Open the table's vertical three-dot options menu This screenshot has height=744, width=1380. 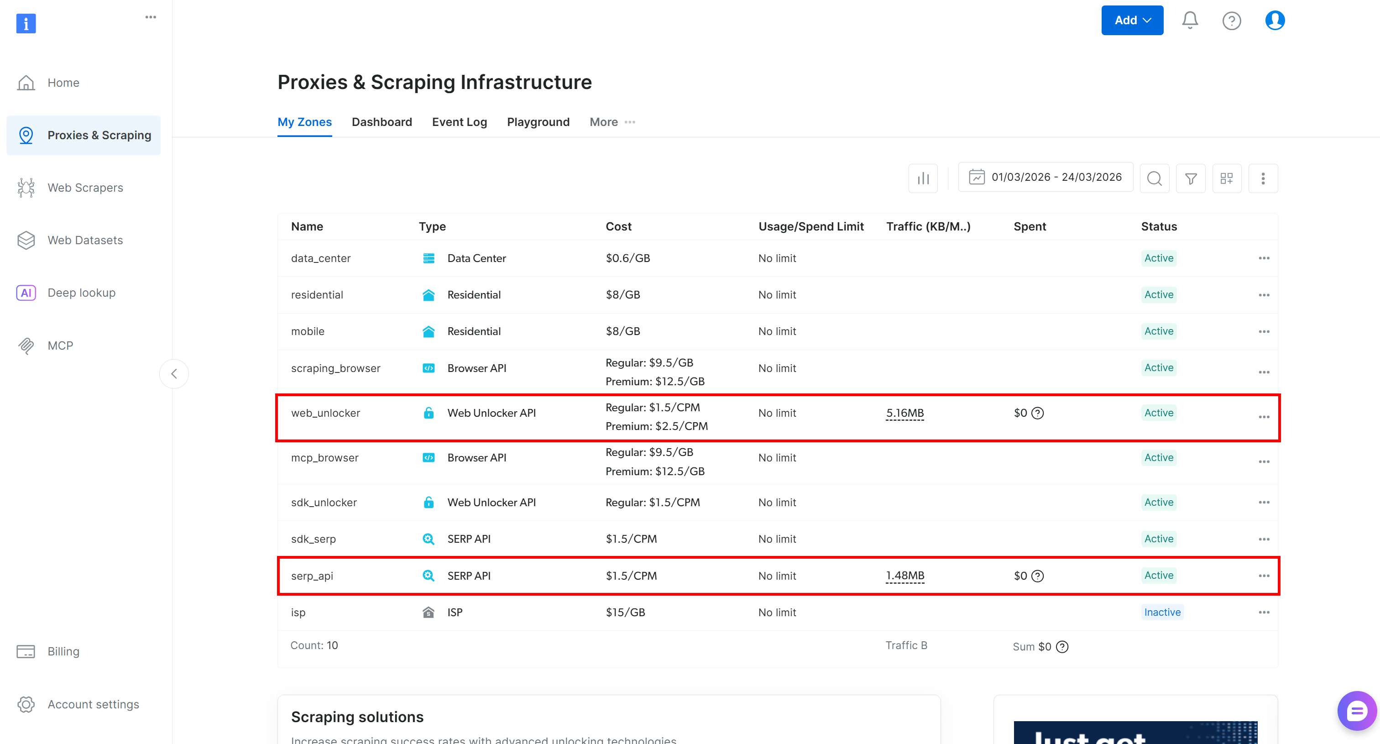(x=1263, y=178)
